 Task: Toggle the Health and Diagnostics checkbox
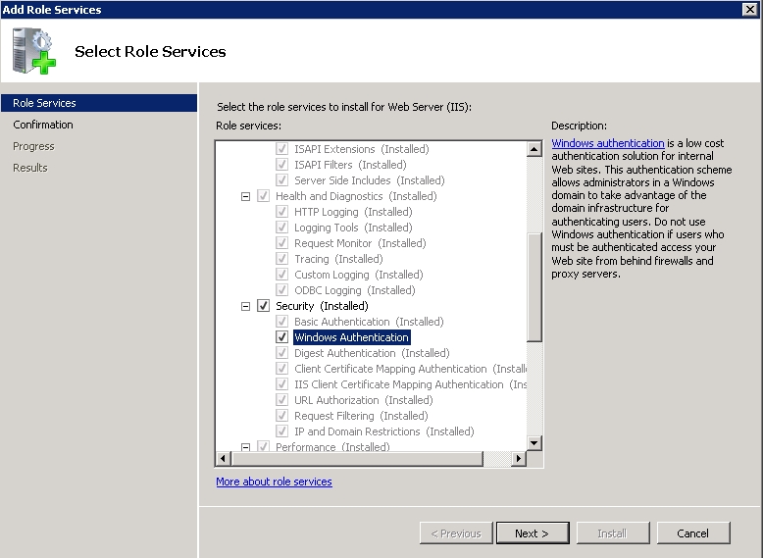click(x=263, y=196)
